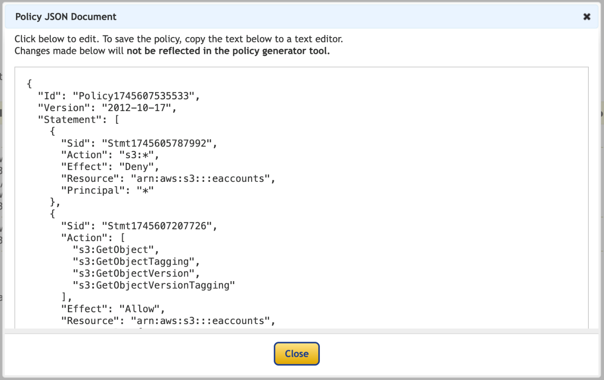Click the "Action": "s3:*" line
Screen dimensions: 604x380
point(110,155)
